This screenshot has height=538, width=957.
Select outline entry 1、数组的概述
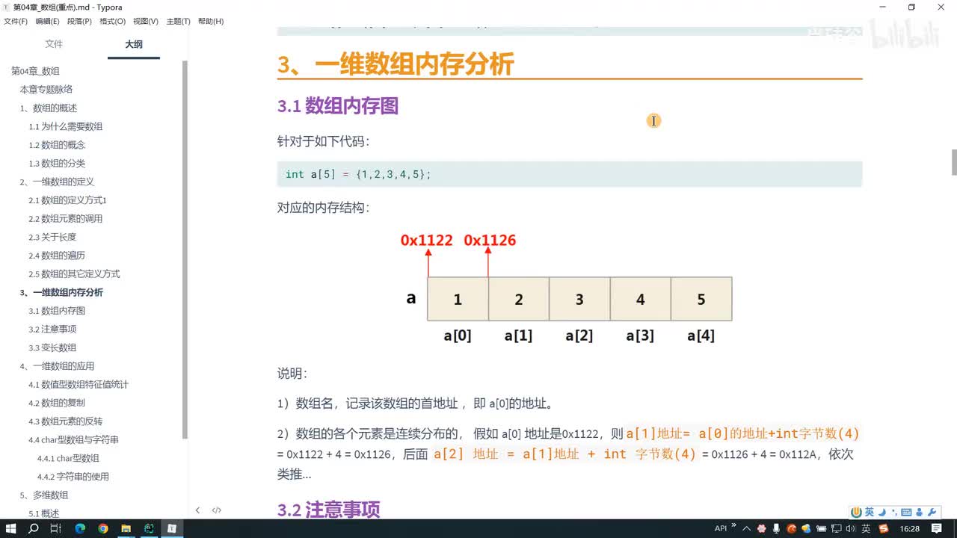click(49, 108)
